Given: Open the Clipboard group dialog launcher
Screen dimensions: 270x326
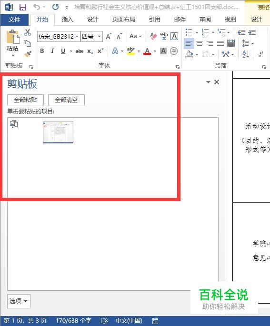Looking at the screenshot, I should pos(31,67).
